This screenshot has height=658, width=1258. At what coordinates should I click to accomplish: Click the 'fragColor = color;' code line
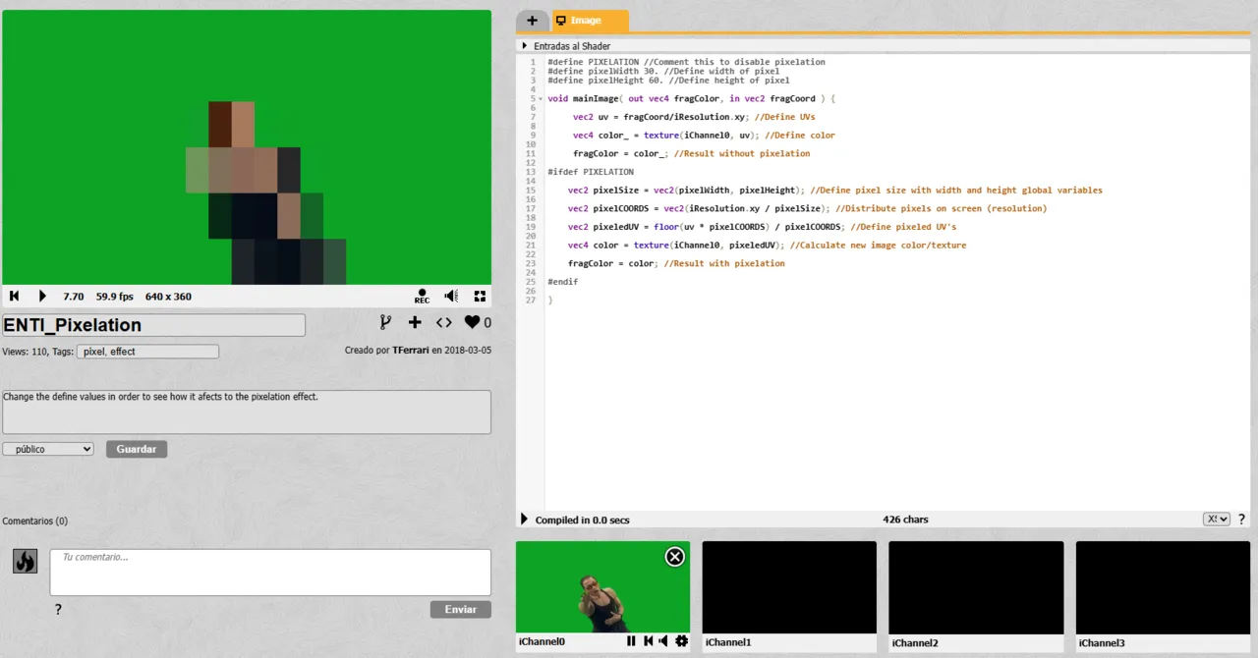click(x=676, y=263)
